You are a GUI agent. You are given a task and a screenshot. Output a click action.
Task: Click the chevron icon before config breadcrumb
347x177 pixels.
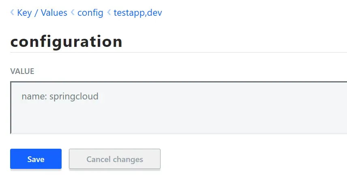pyautogui.click(x=73, y=12)
